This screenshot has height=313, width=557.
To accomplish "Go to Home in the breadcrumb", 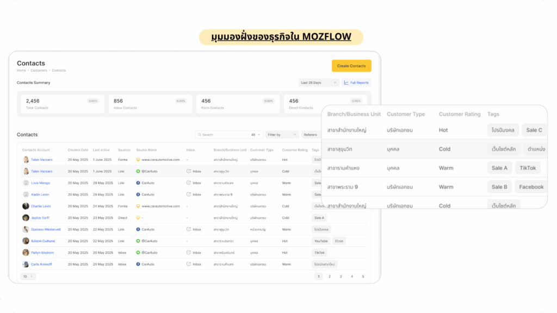I will pyautogui.click(x=21, y=71).
